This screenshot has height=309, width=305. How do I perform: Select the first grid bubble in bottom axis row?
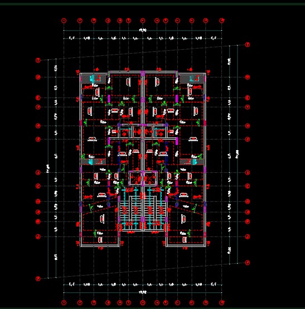pyautogui.click(x=64, y=302)
